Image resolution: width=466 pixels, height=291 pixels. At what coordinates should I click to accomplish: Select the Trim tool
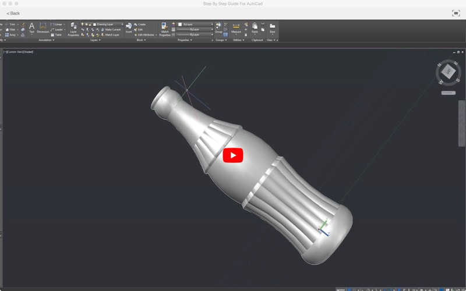pos(10,24)
